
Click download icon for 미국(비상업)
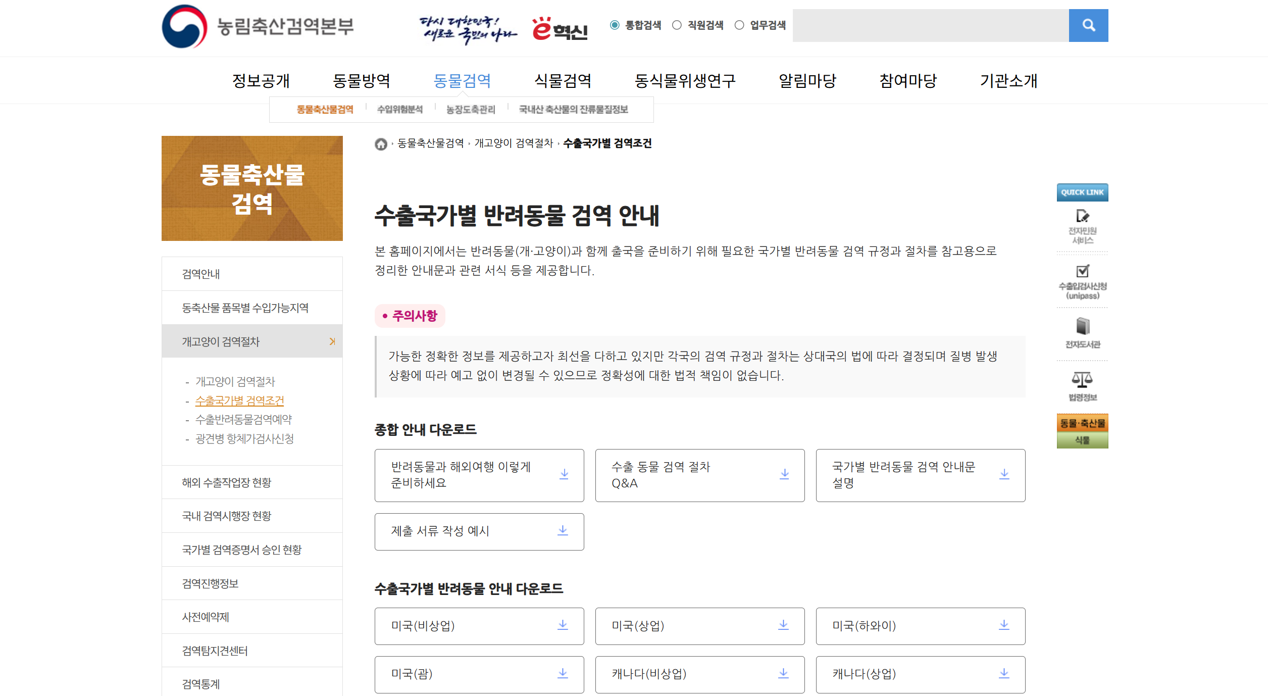[x=563, y=626]
